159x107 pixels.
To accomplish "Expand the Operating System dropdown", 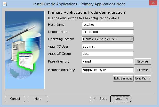I will coord(107,39).
